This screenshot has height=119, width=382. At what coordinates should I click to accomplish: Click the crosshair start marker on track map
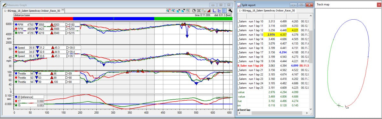(339, 105)
